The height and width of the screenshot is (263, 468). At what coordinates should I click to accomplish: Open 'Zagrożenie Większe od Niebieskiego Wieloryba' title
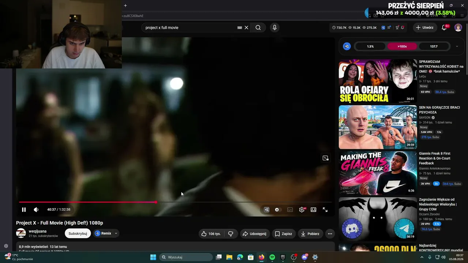(438, 204)
